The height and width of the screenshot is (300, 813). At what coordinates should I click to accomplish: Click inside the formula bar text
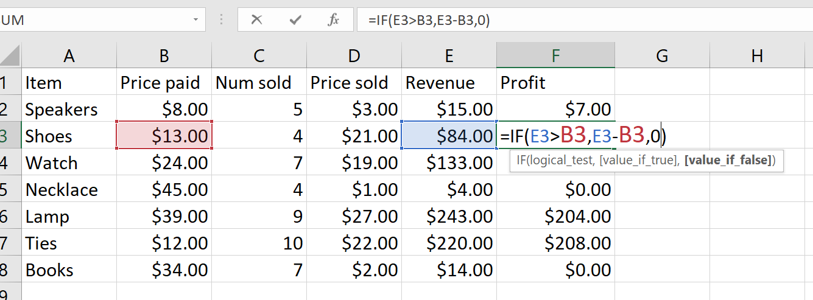(429, 20)
